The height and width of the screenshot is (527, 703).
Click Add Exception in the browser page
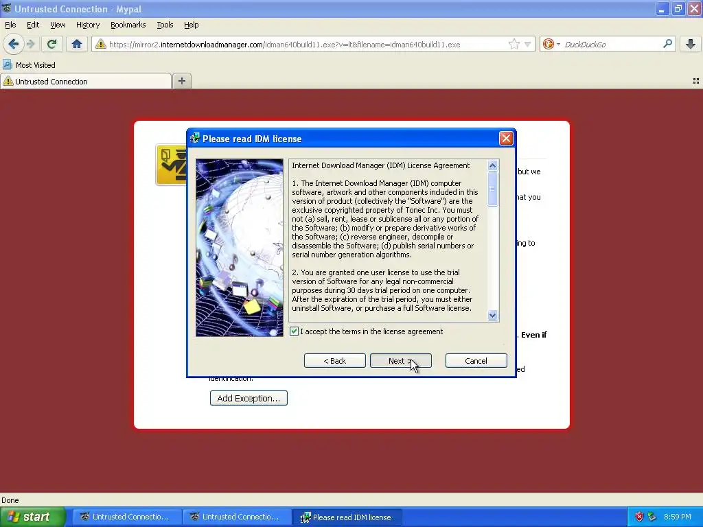(x=249, y=398)
